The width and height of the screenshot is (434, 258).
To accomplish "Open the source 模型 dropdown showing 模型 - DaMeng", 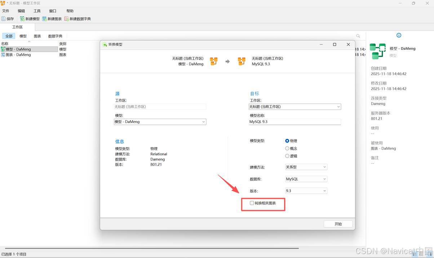I will (160, 122).
